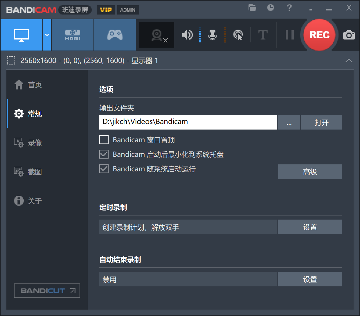This screenshot has width=360, height=316.
Task: Click the 创建录制计划 text field
Action: tap(188, 227)
